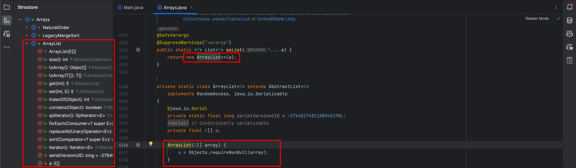
Task: Open the Database tool window
Action: pos(569,21)
